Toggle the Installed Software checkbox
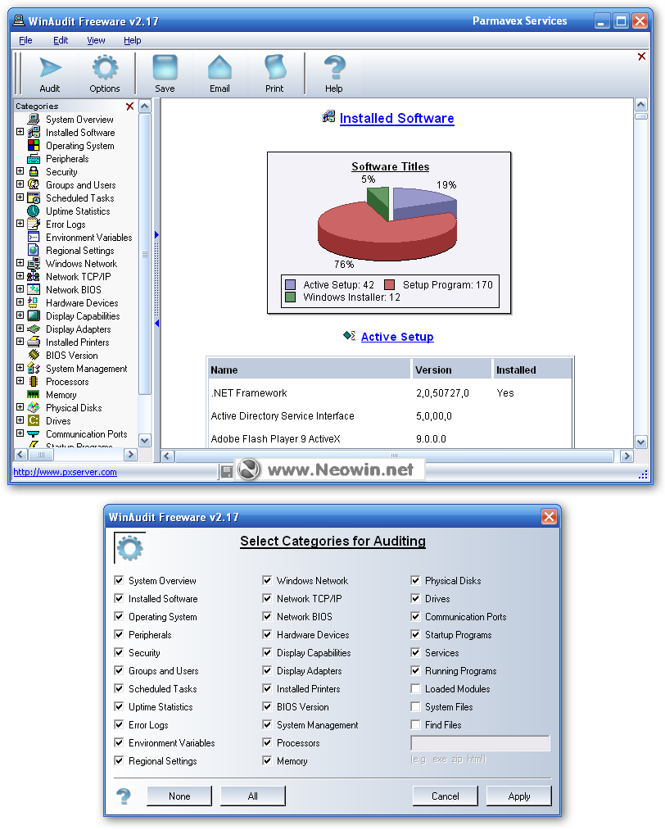 119,598
